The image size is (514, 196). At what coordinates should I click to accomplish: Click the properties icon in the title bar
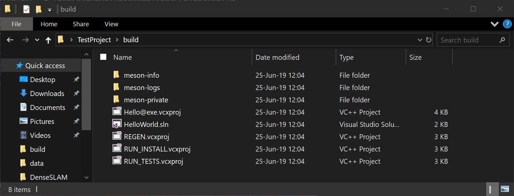click(27, 9)
